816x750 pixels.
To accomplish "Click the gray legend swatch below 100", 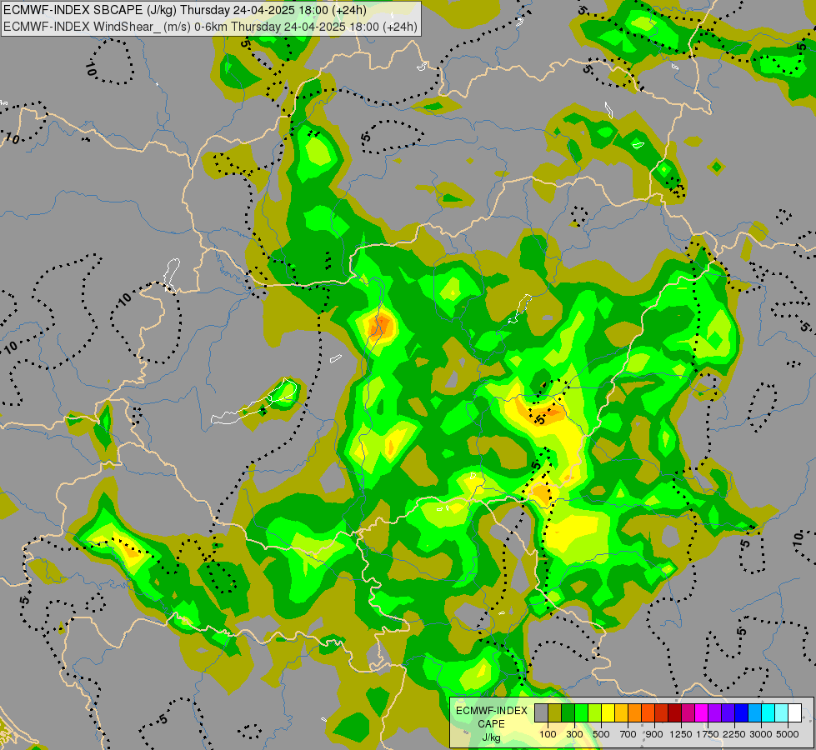I will (x=541, y=712).
